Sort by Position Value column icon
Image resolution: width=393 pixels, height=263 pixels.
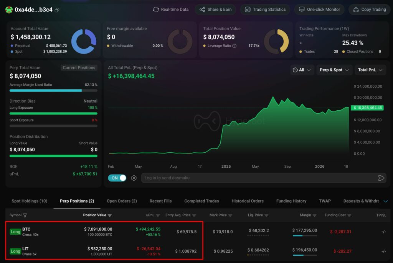(110, 215)
